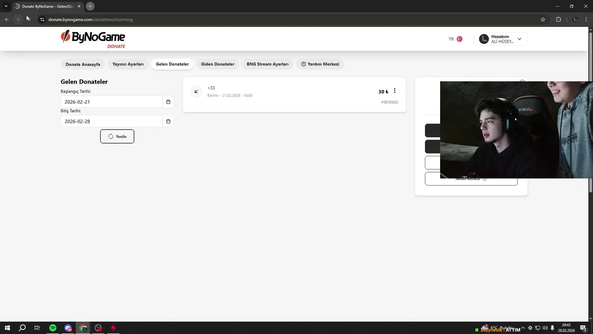The height and width of the screenshot is (334, 593).
Task: Open Spotify from the taskbar
Action: click(x=53, y=328)
